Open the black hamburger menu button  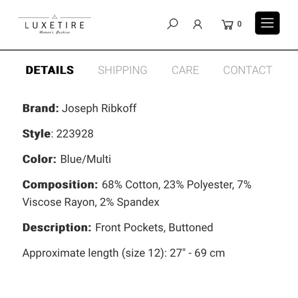(267, 23)
